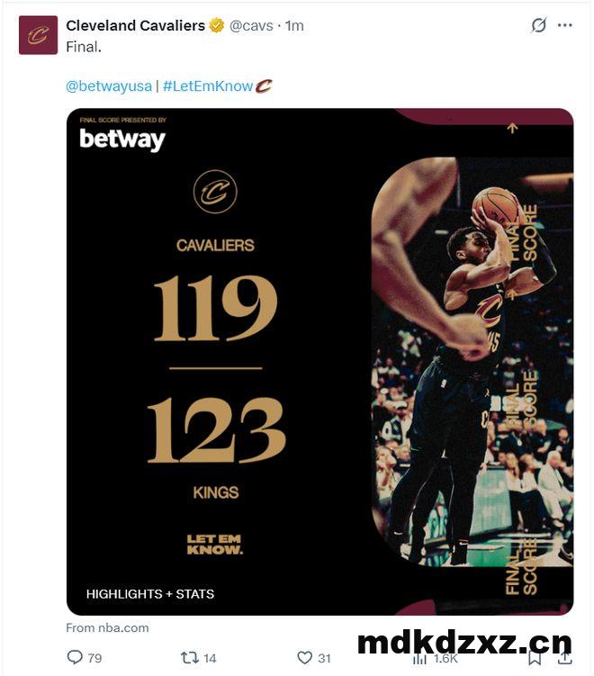Image resolution: width=594 pixels, height=676 pixels.
Task: Open the Cleveland Cavaliers profile avatar
Action: (x=38, y=35)
